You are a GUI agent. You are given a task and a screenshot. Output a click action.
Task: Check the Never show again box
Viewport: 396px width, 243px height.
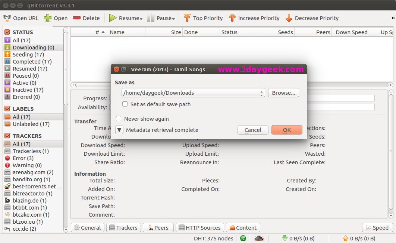pos(119,119)
